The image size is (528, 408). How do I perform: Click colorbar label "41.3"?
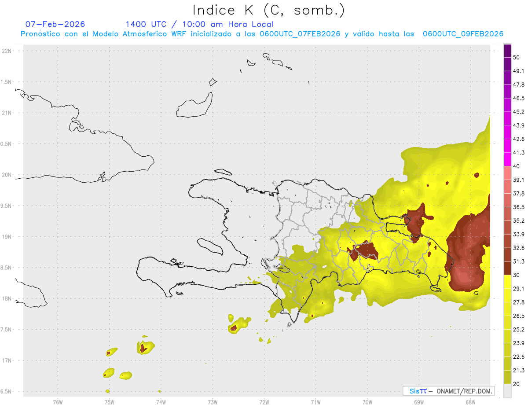pos(519,153)
